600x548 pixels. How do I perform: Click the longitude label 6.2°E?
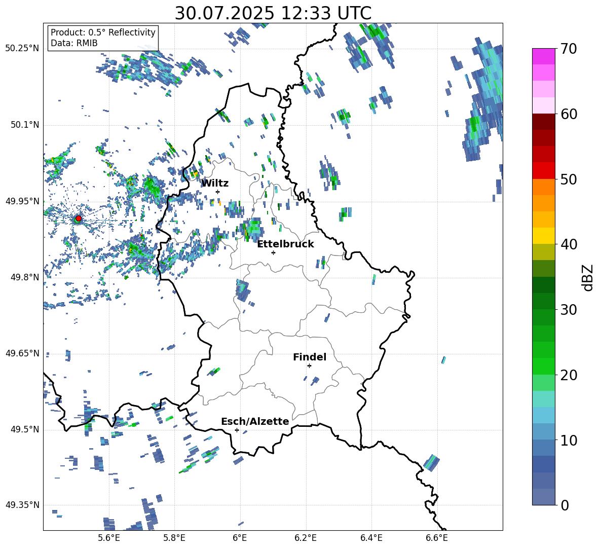(x=306, y=538)
